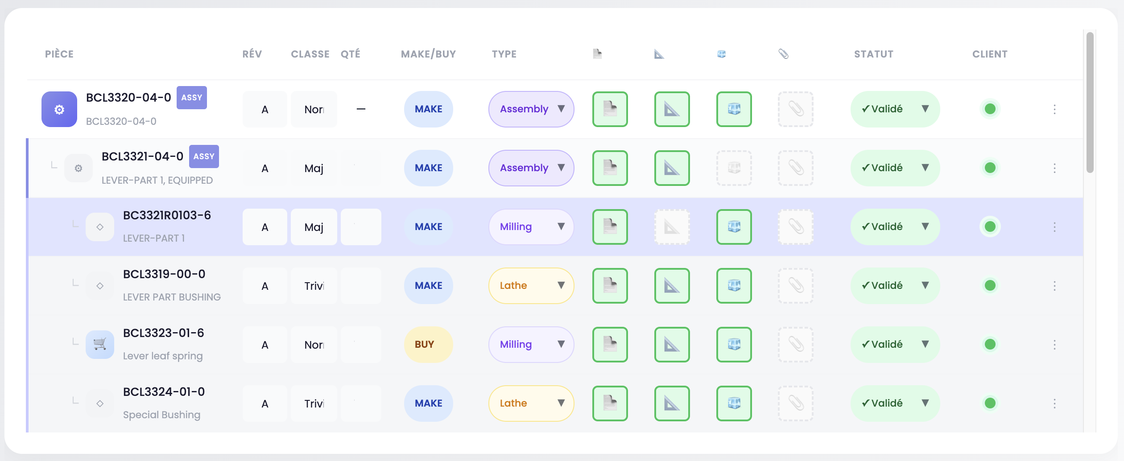Click the MAKE badge for BCL3319-00-0

(x=428, y=286)
